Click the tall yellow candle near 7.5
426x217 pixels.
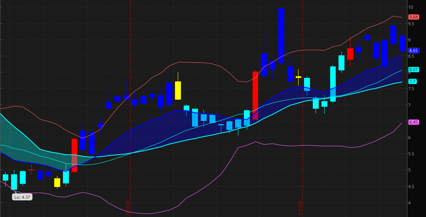[178, 91]
